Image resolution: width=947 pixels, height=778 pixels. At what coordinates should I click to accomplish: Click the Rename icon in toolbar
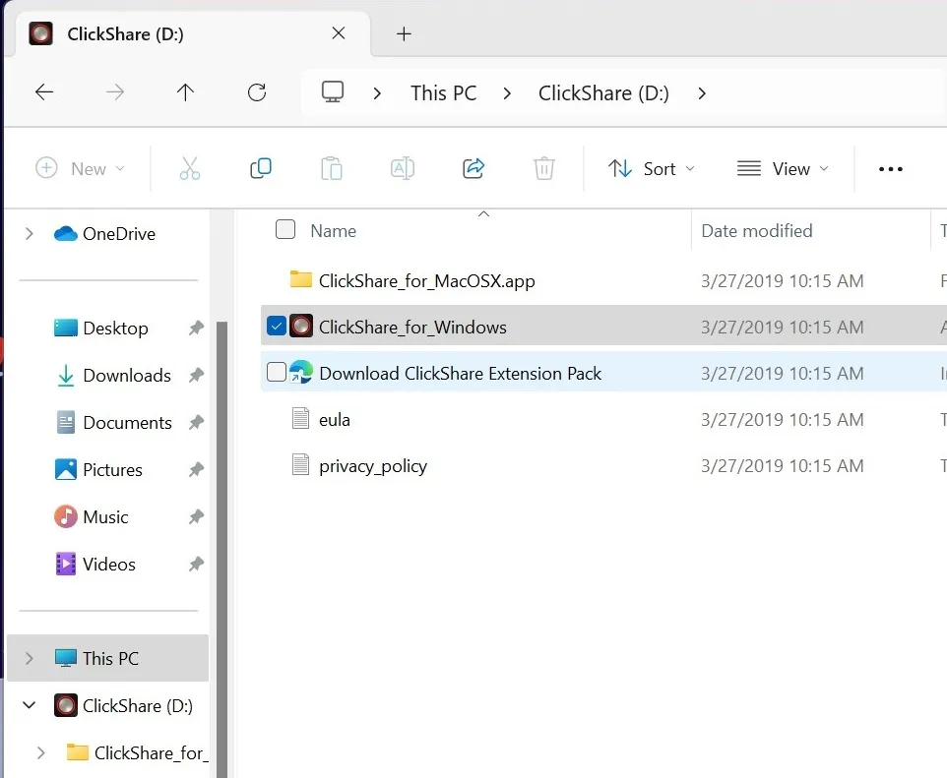[403, 168]
